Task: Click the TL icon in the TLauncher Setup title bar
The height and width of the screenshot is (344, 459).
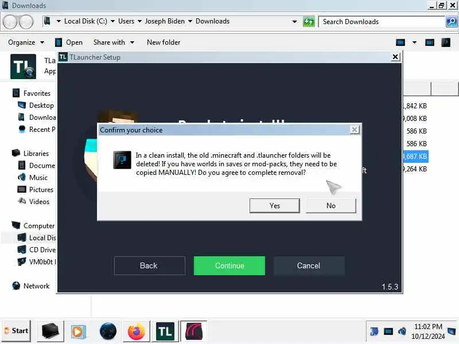Action: tap(63, 57)
